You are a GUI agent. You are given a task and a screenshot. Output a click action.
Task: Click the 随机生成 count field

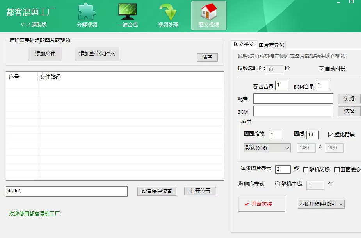click(x=315, y=185)
